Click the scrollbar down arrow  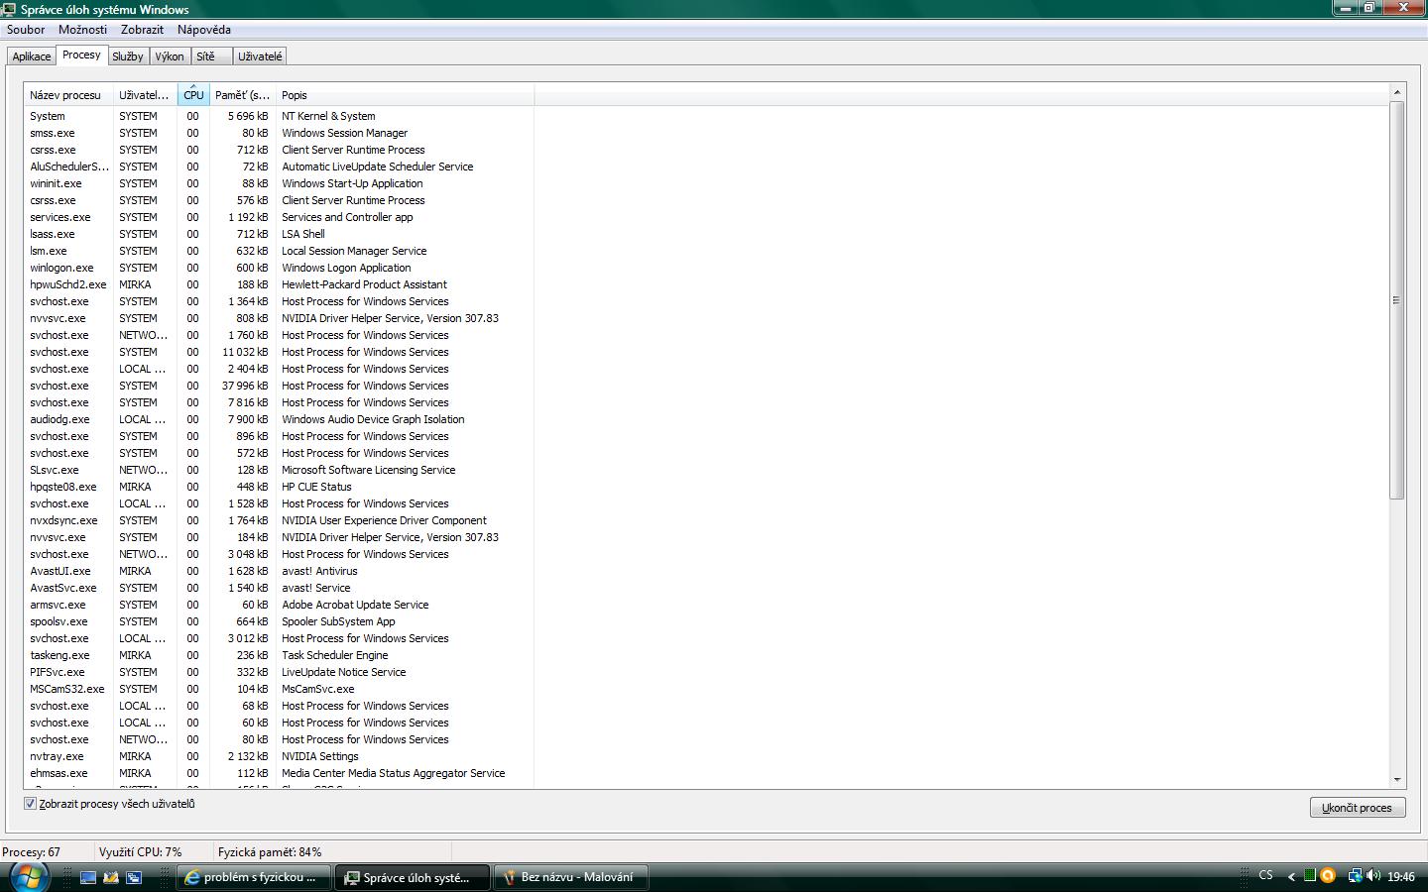pyautogui.click(x=1396, y=781)
